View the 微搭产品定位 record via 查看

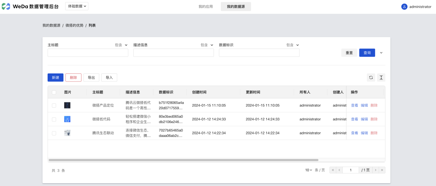(354, 105)
